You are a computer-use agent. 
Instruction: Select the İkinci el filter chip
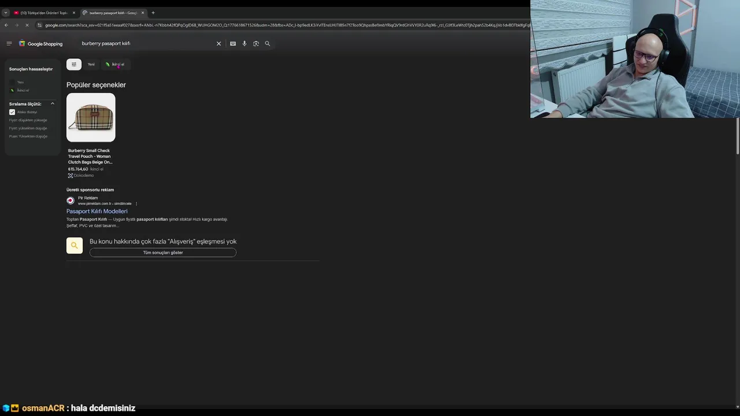115,64
